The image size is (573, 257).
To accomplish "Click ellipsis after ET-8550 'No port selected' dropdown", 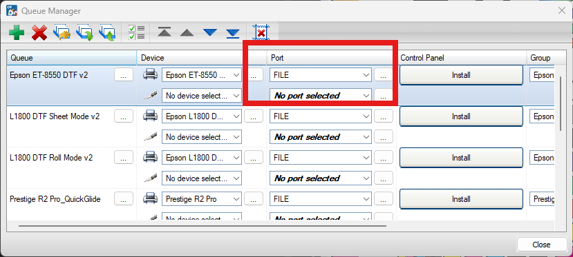I will tap(384, 96).
